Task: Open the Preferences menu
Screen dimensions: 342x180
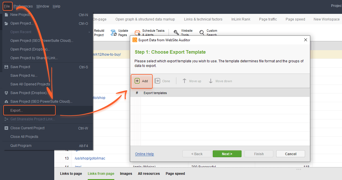Action: [23, 6]
